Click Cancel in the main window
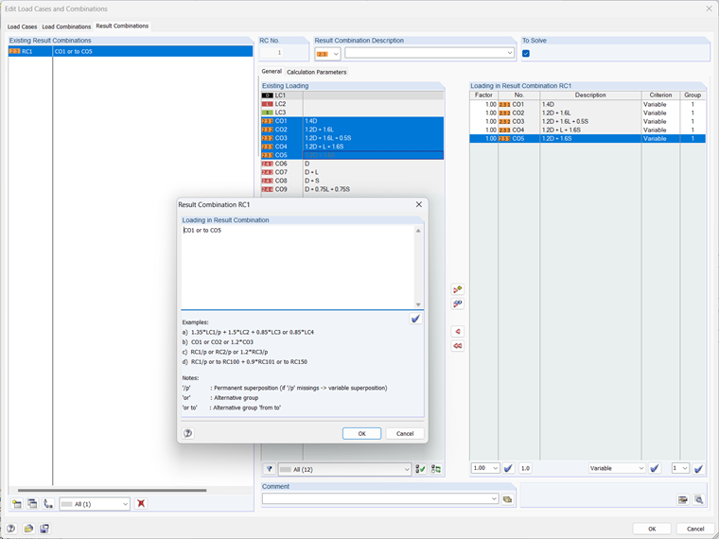The height and width of the screenshot is (539, 719). [x=695, y=529]
